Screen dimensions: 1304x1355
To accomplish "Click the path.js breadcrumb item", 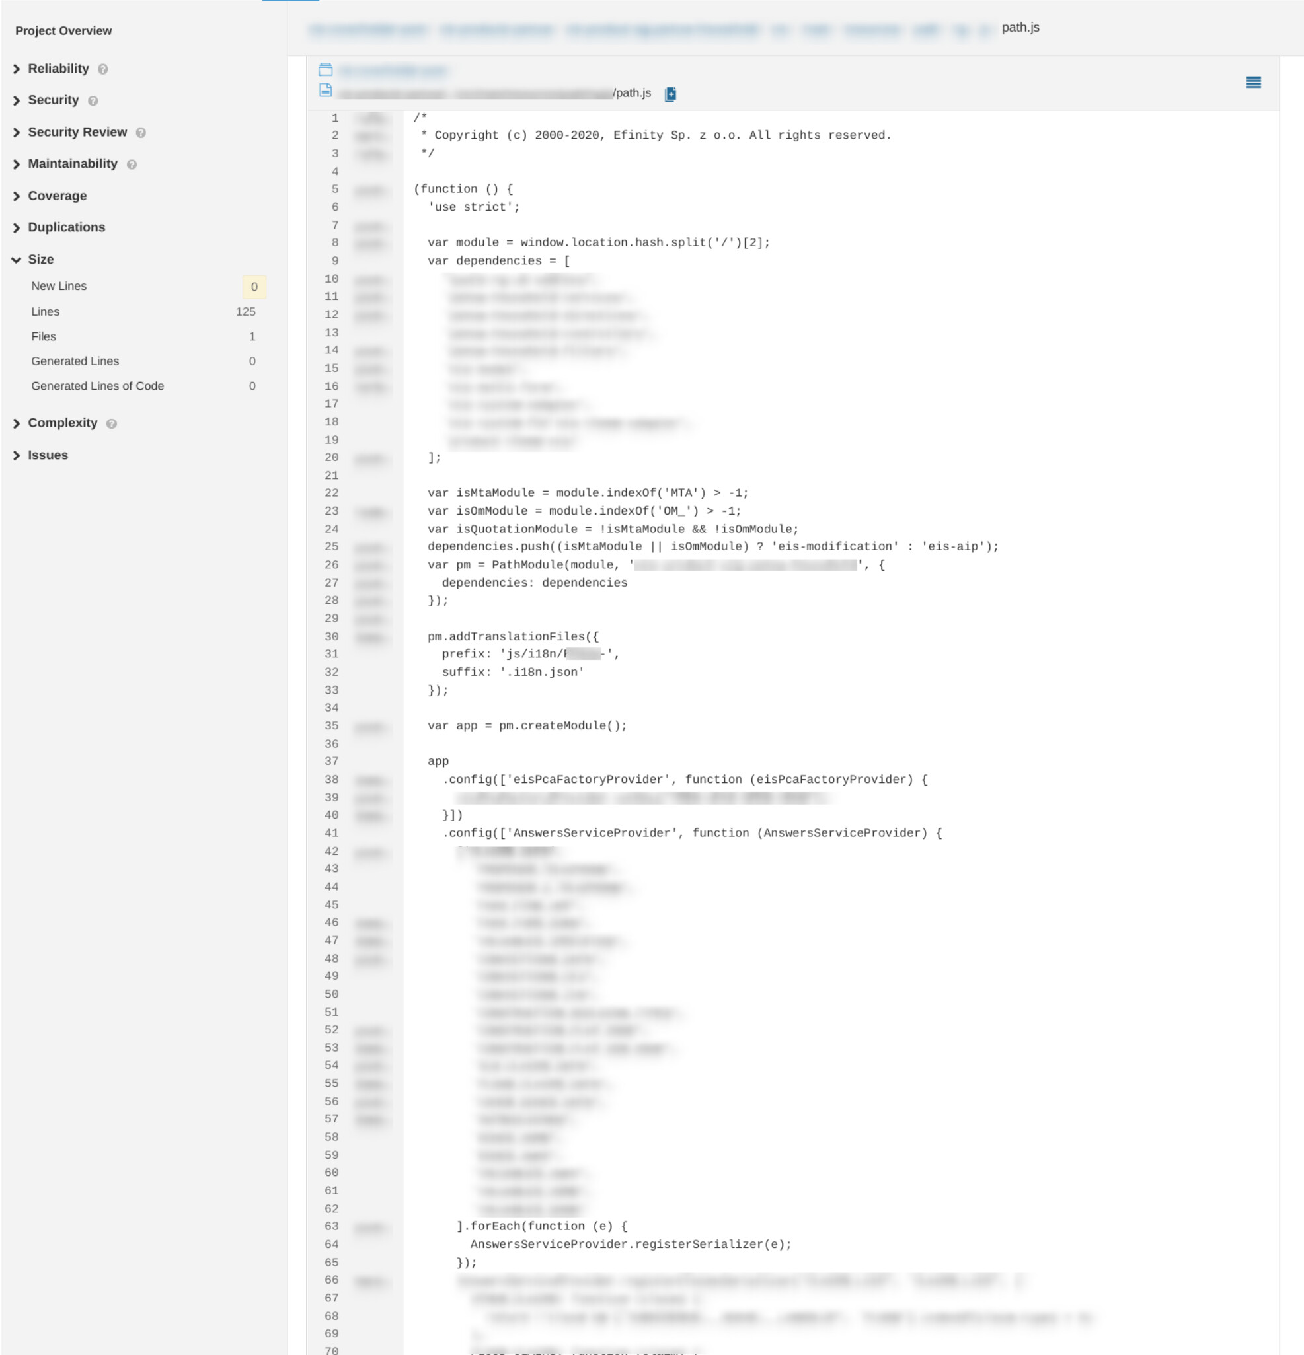I will tap(1020, 28).
